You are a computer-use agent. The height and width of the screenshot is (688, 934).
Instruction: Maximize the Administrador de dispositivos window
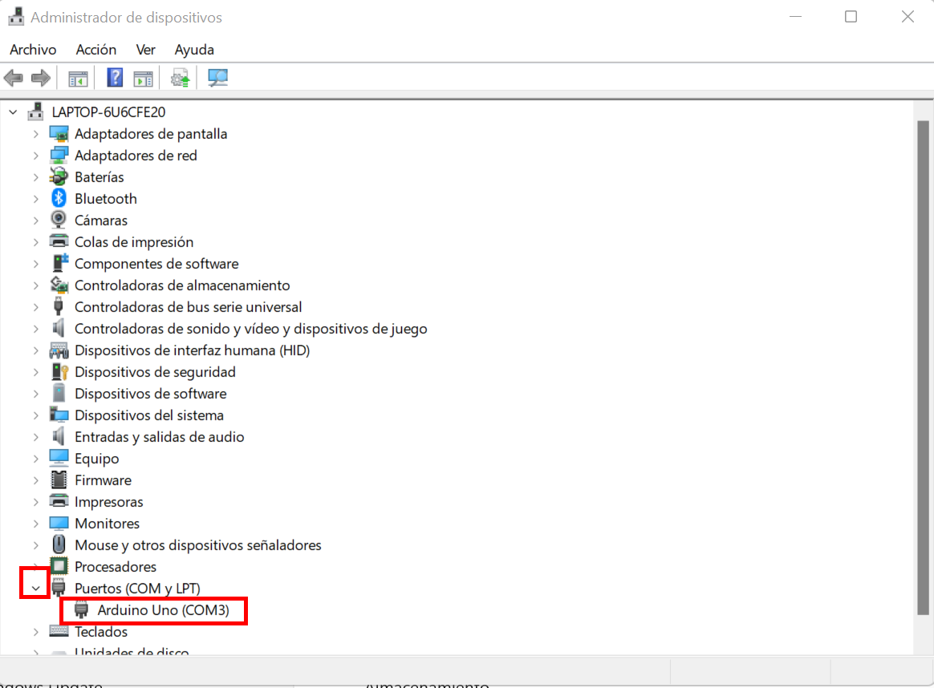tap(851, 17)
